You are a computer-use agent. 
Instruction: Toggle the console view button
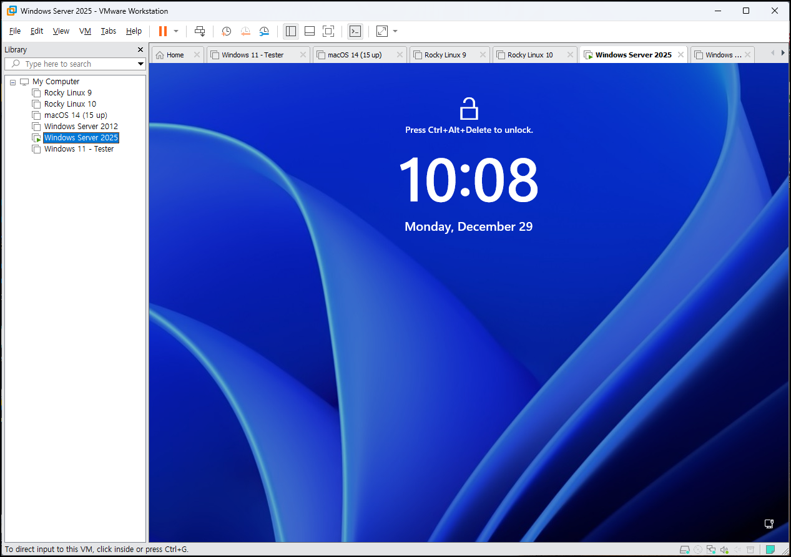point(355,31)
